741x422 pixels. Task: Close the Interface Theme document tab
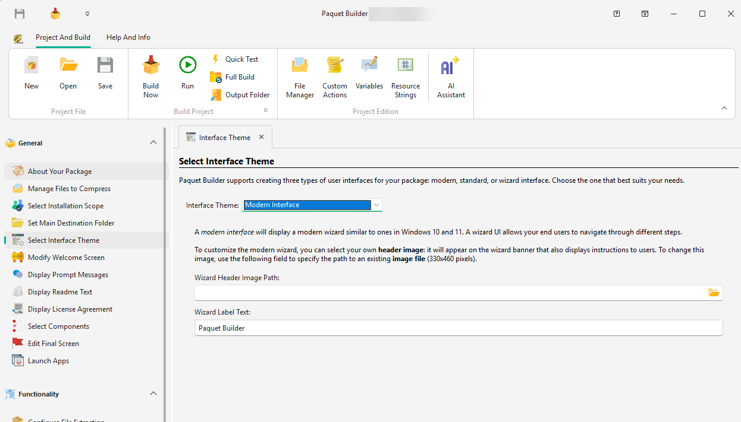pos(261,137)
